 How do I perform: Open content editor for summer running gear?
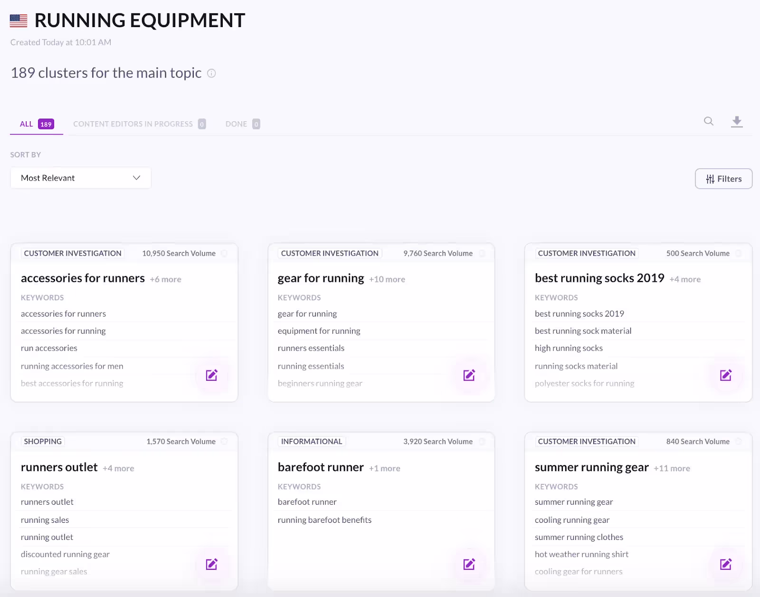click(x=726, y=564)
